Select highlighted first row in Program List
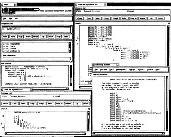171x137 pixels. click(x=36, y=27)
